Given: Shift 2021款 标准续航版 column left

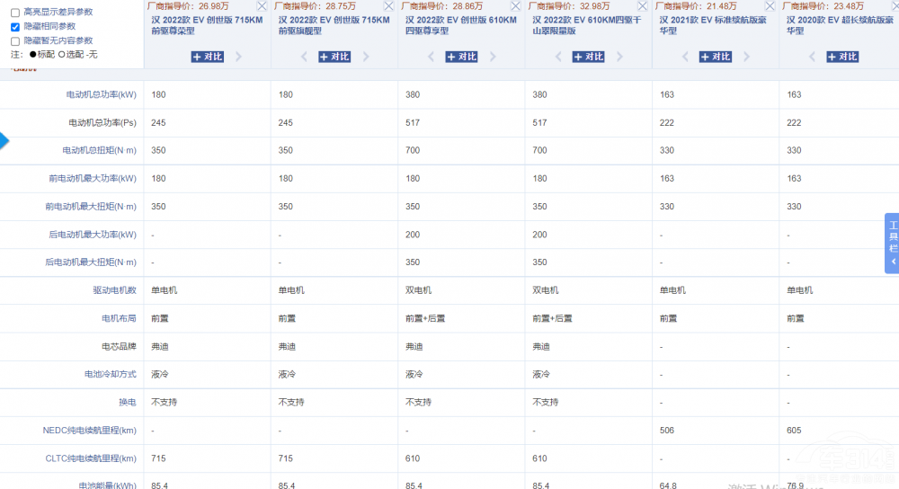Looking at the screenshot, I should pos(685,57).
